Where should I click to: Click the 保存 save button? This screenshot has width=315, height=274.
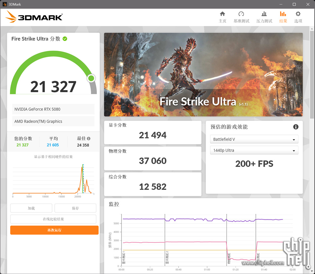(x=75, y=208)
